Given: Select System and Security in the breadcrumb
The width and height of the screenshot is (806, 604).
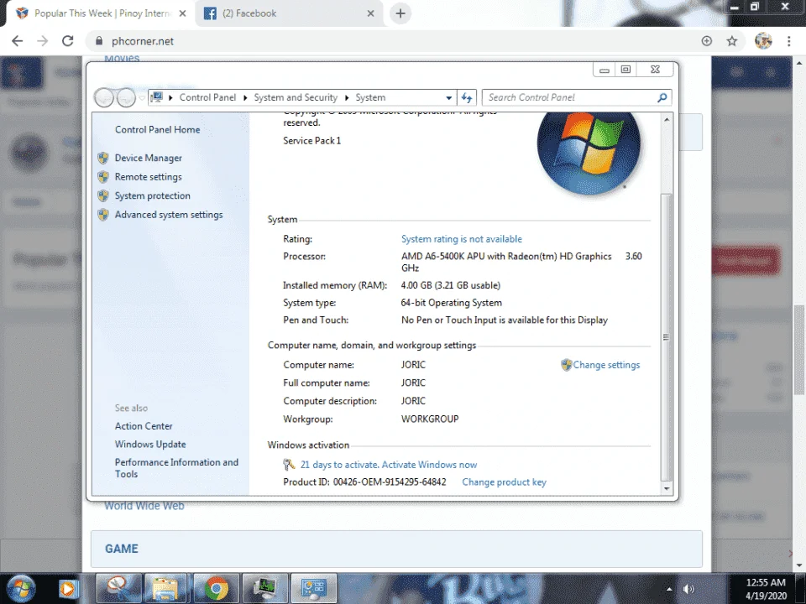Looking at the screenshot, I should tap(296, 97).
